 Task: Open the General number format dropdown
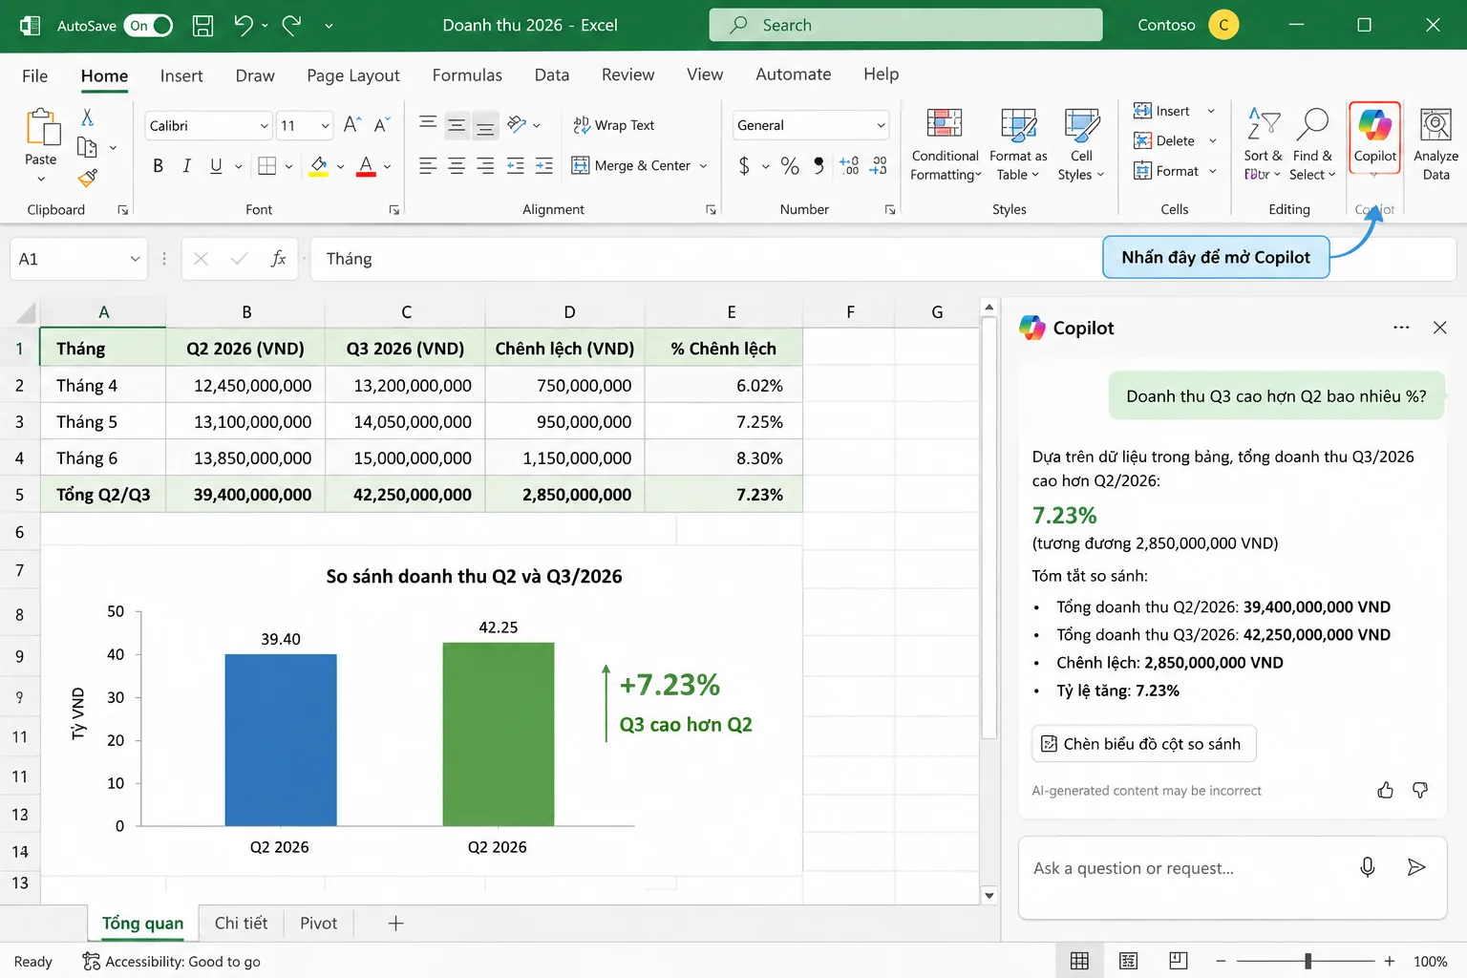(x=881, y=125)
